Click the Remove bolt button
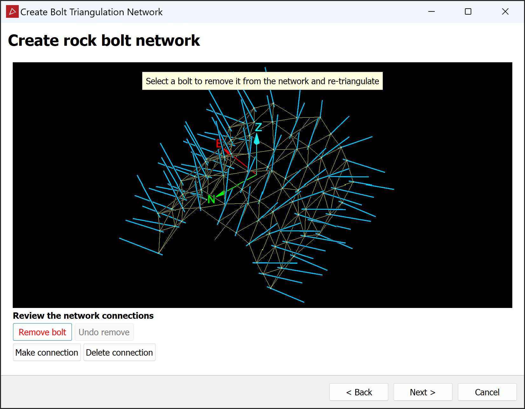 pyautogui.click(x=42, y=332)
